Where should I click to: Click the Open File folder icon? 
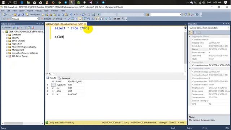pyautogui.click(x=15, y=14)
